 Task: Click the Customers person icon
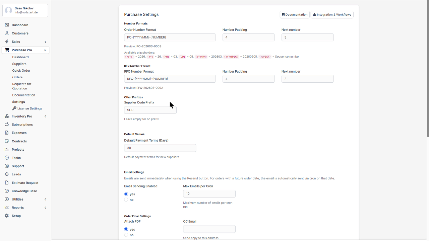pyautogui.click(x=7, y=33)
